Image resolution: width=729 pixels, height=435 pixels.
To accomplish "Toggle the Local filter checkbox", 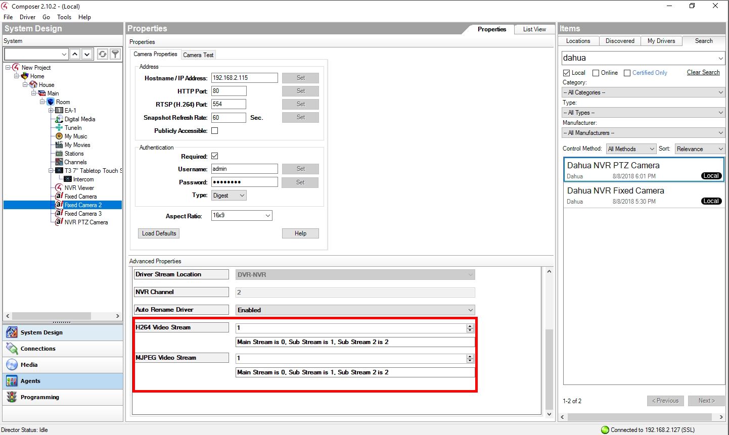I will 567,73.
